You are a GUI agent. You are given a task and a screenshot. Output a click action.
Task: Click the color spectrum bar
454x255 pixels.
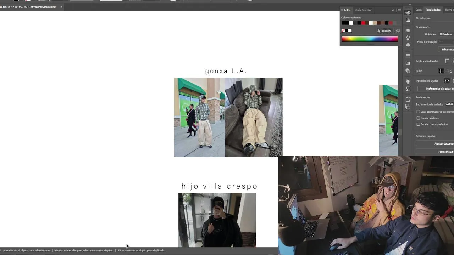370,39
